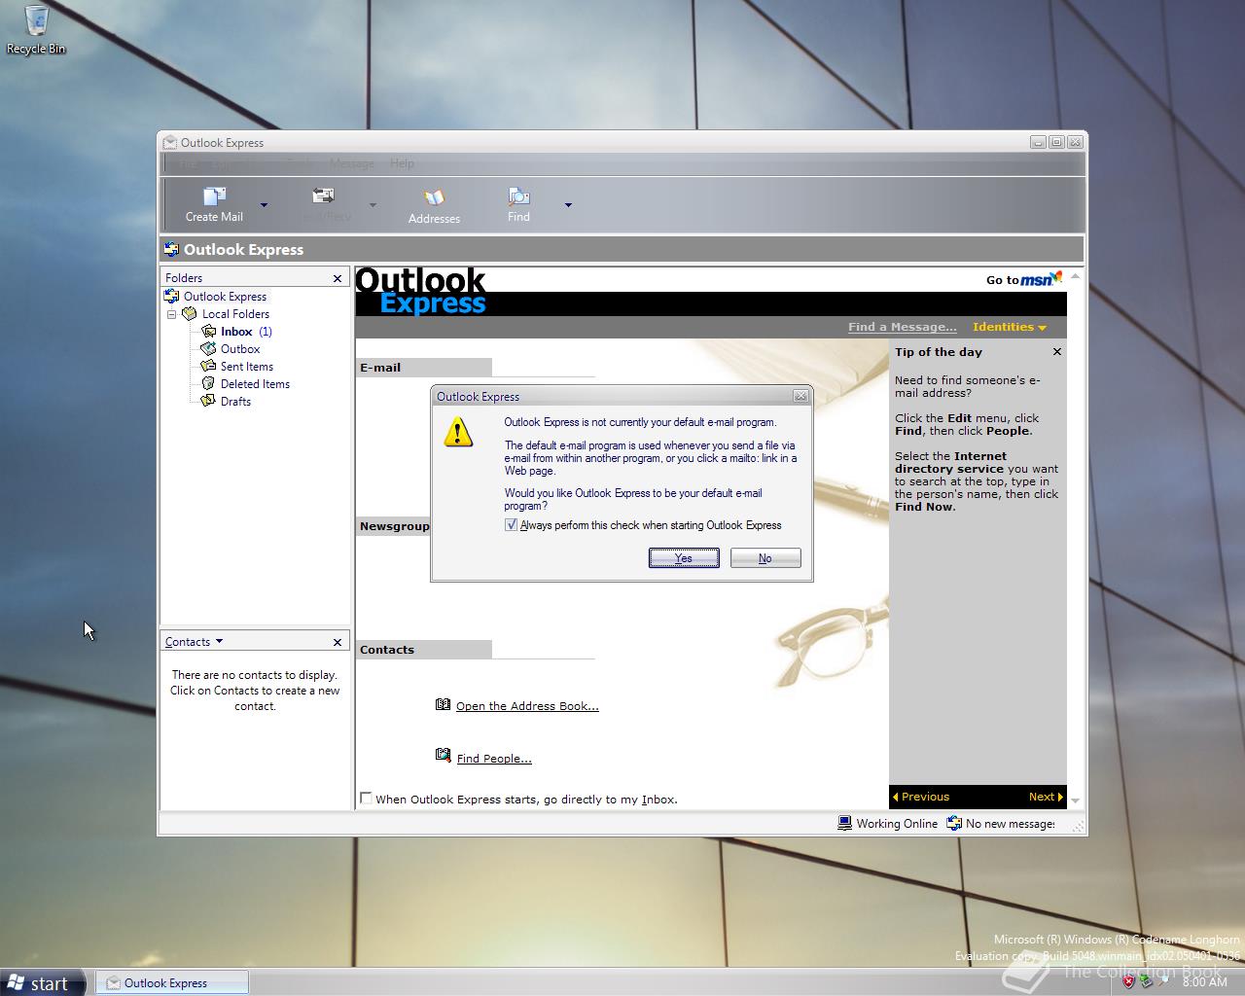
Task: Click the status bar resize grip
Action: (1077, 826)
